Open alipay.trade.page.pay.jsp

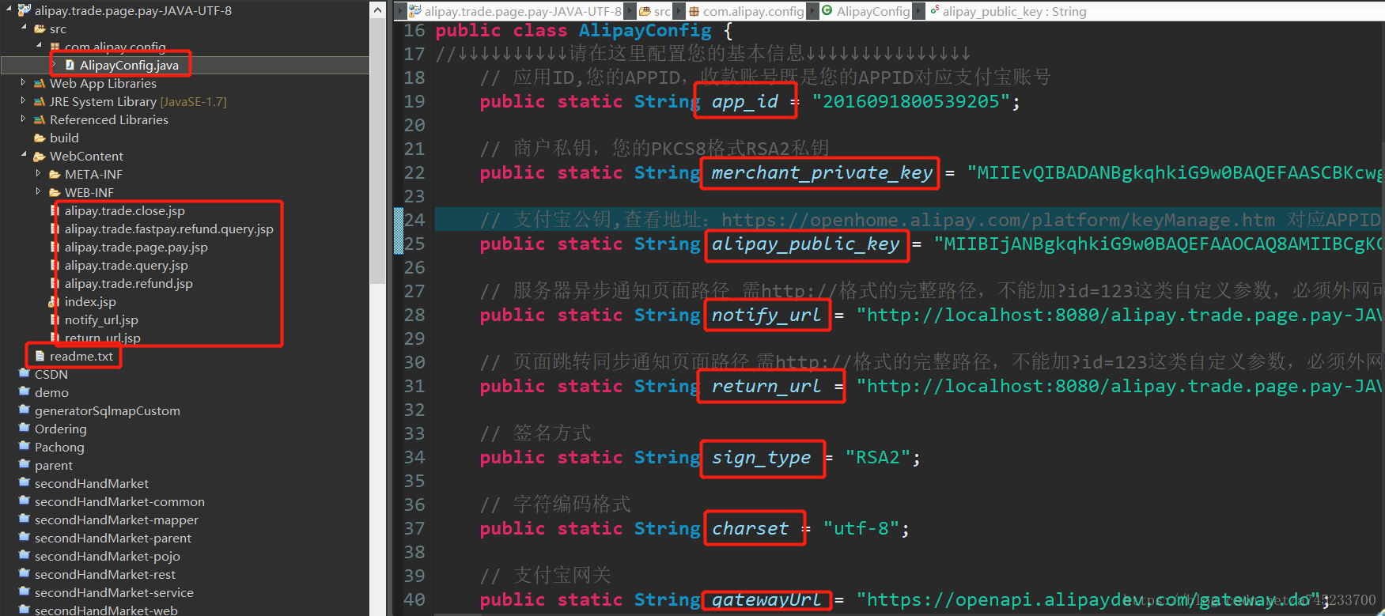tap(136, 247)
